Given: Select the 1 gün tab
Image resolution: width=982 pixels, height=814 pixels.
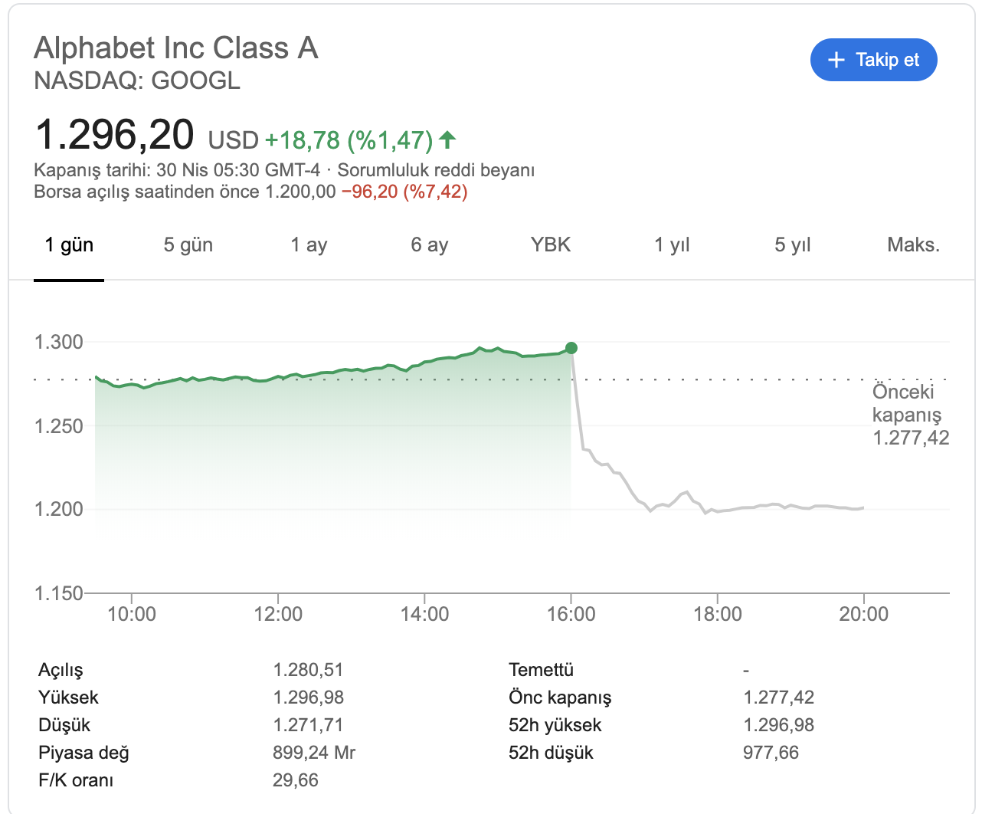Looking at the screenshot, I should [69, 245].
